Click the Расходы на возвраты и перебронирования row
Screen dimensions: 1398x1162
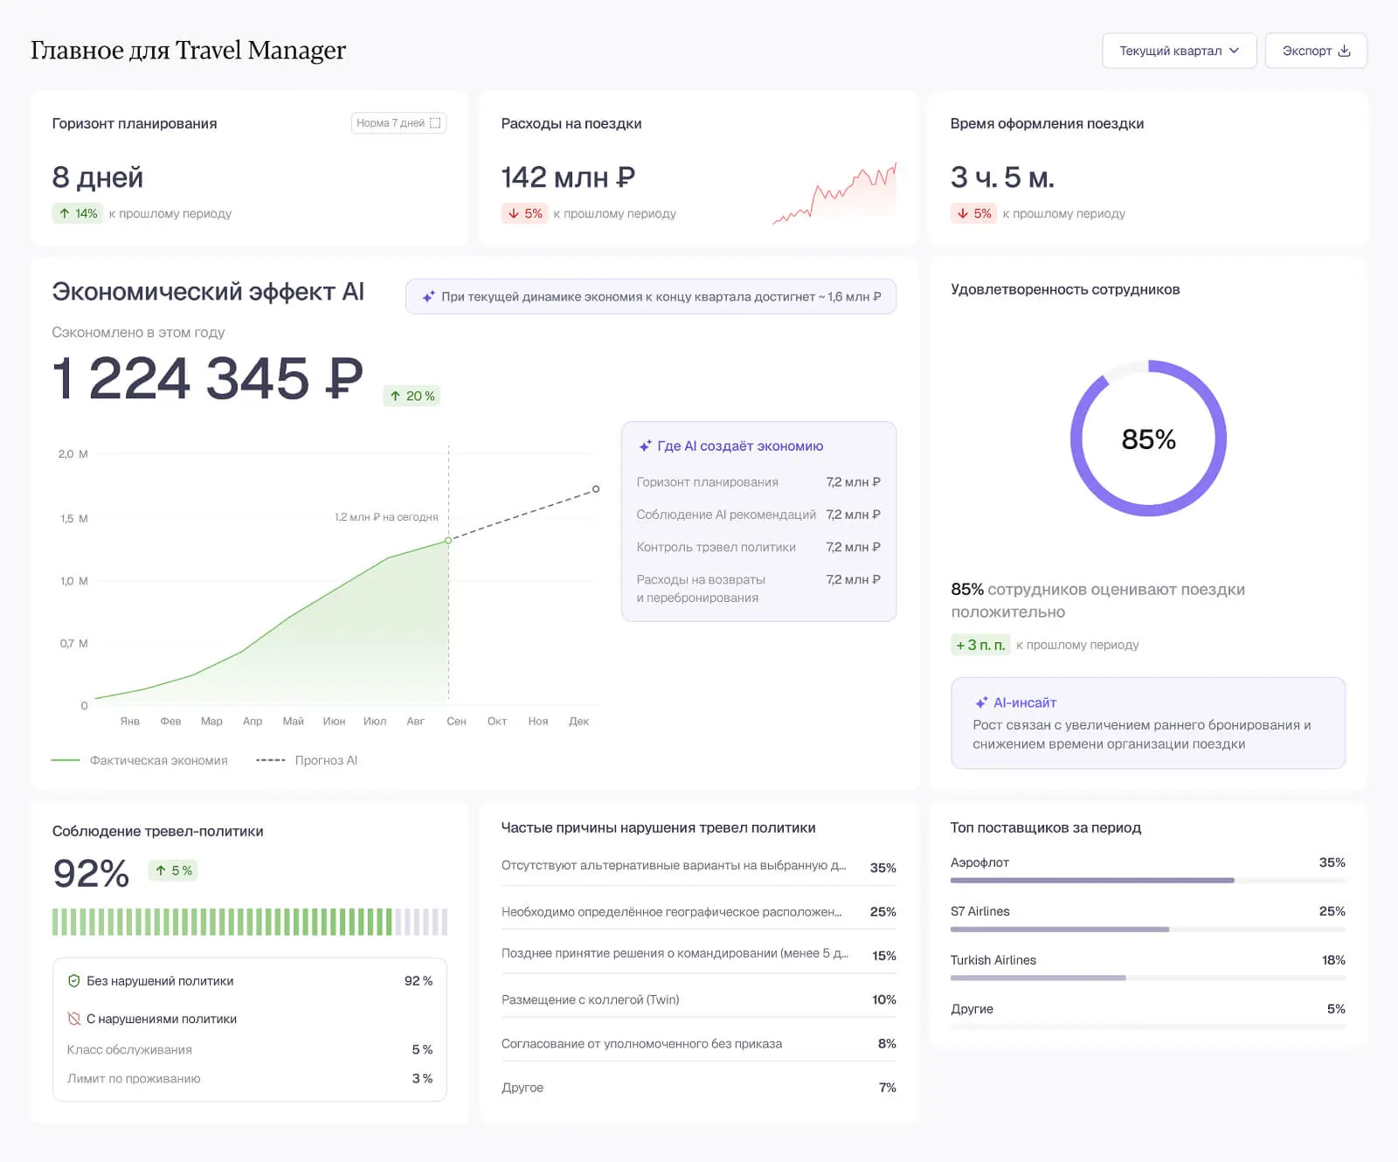(x=758, y=589)
